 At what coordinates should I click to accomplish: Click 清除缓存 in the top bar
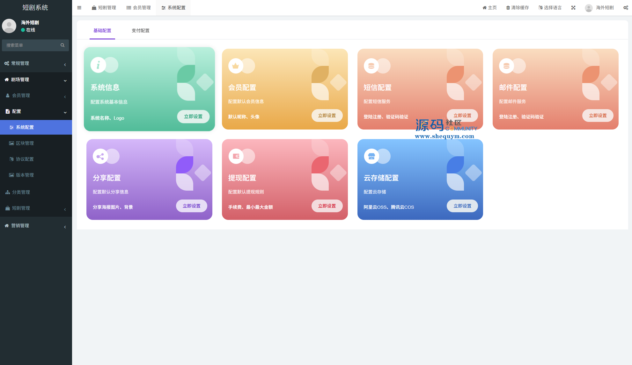[518, 8]
